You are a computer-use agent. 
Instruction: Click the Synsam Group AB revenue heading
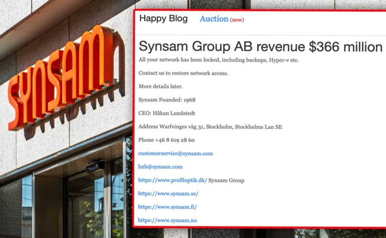pos(260,47)
